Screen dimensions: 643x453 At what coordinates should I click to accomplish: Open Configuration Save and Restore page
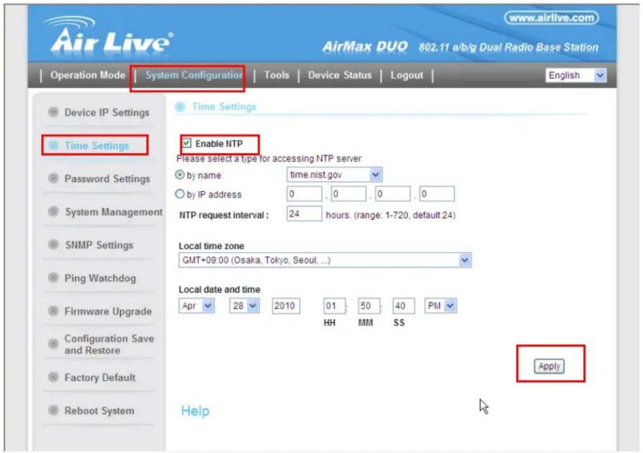point(109,344)
